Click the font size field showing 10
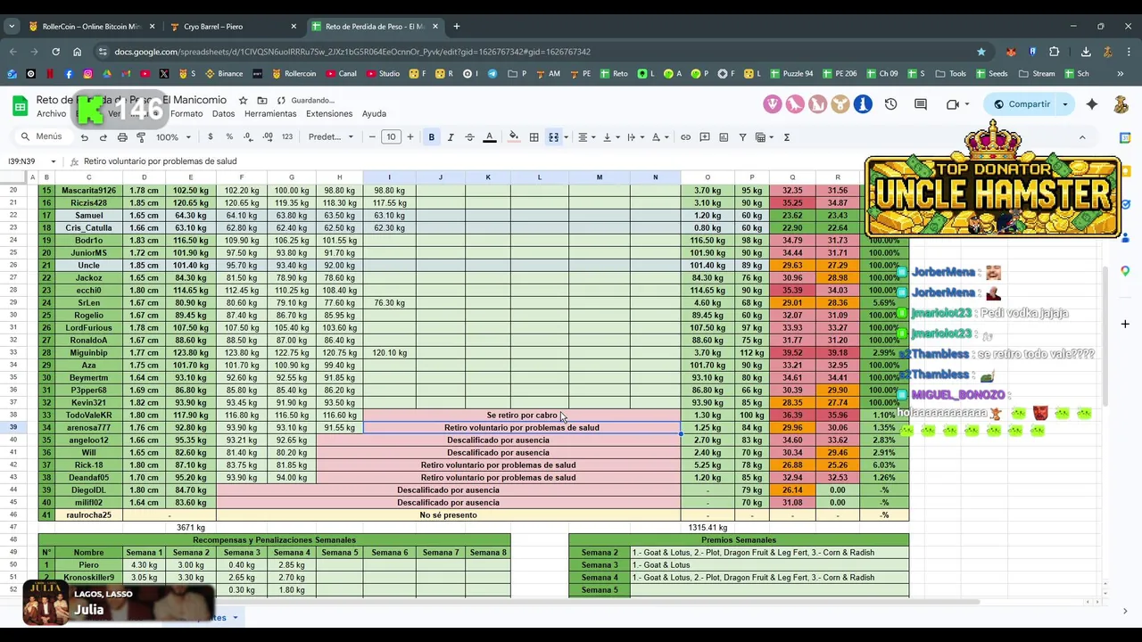This screenshot has width=1142, height=642. [x=391, y=137]
